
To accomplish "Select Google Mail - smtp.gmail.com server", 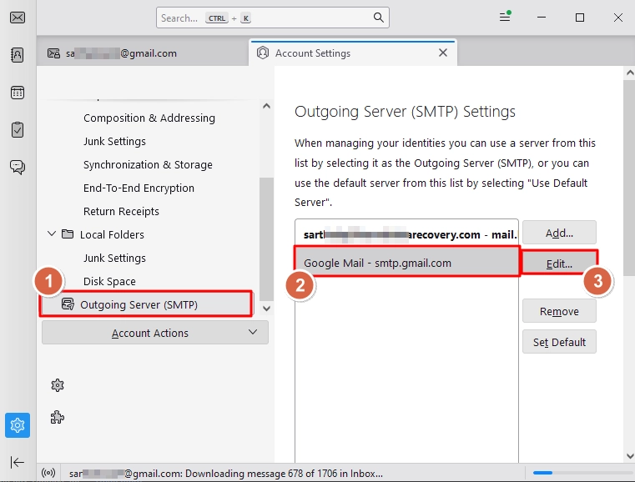I will coord(406,262).
